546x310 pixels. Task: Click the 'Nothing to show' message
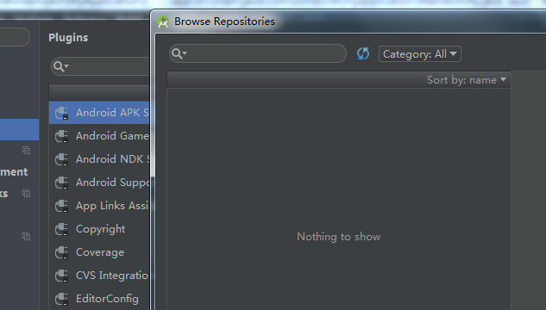[338, 237]
